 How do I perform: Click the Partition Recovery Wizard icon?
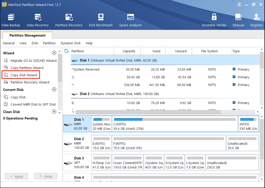[6, 82]
